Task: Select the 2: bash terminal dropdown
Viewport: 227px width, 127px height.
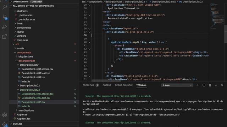Action: [x=177, y=85]
